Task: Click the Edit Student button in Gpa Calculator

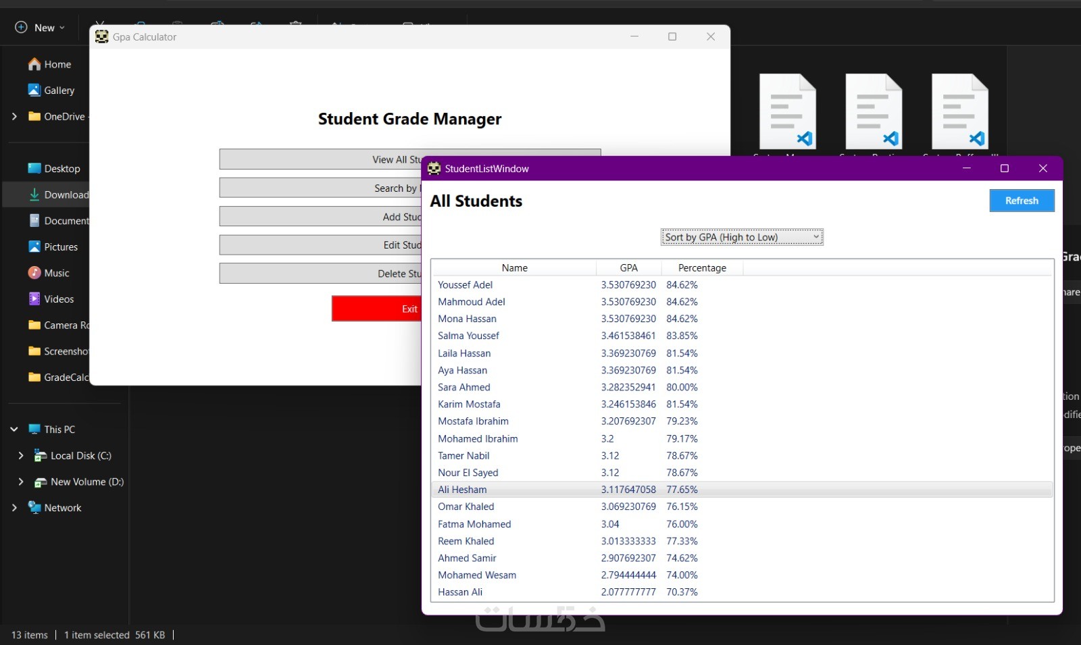Action: pos(320,244)
